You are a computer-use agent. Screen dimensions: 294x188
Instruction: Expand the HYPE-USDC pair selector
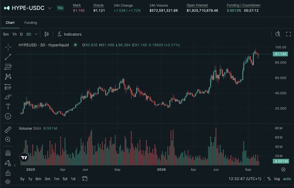tap(50, 8)
